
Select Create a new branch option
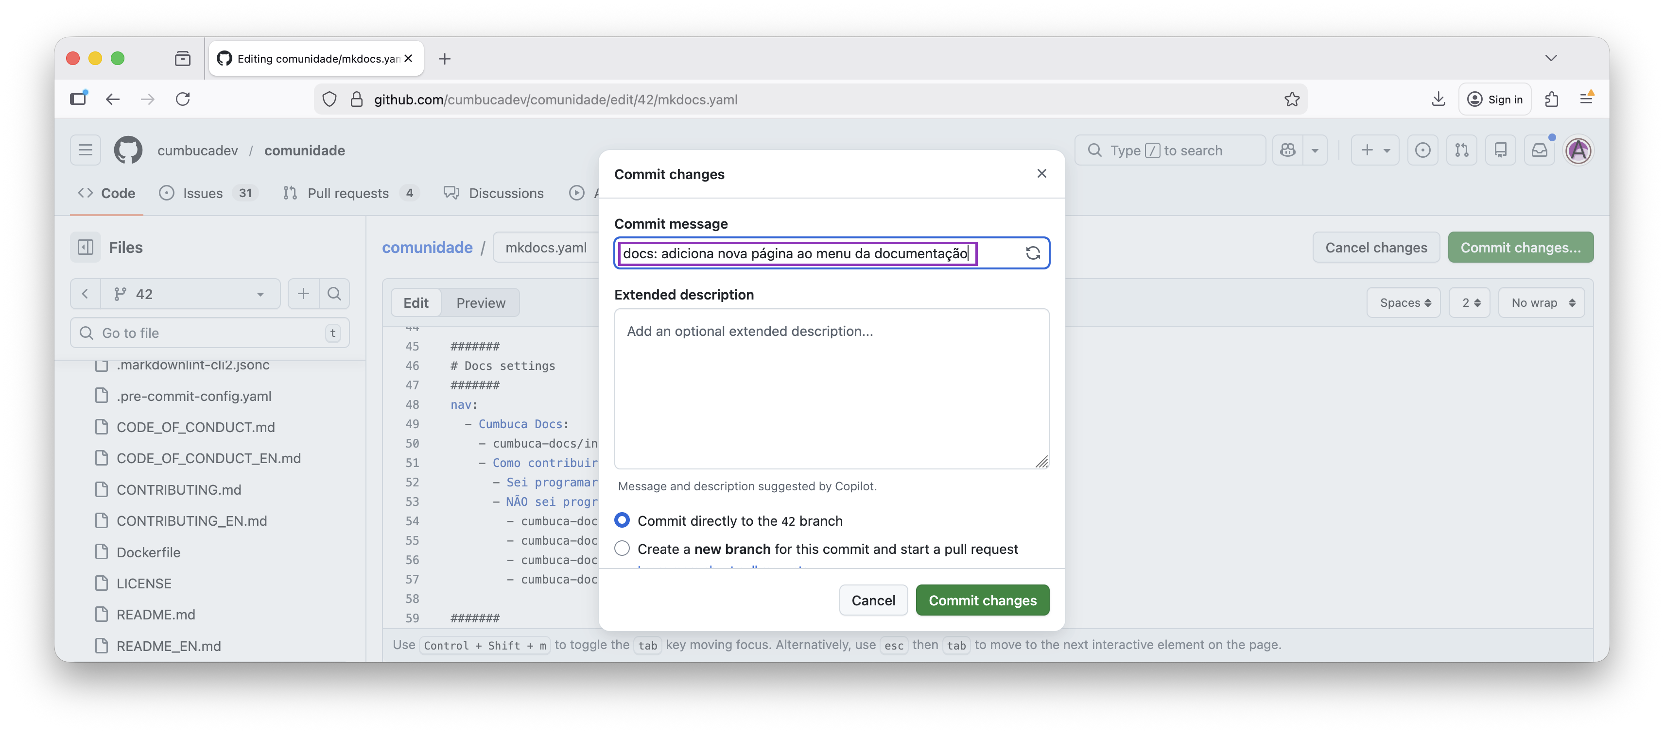tap(622, 548)
